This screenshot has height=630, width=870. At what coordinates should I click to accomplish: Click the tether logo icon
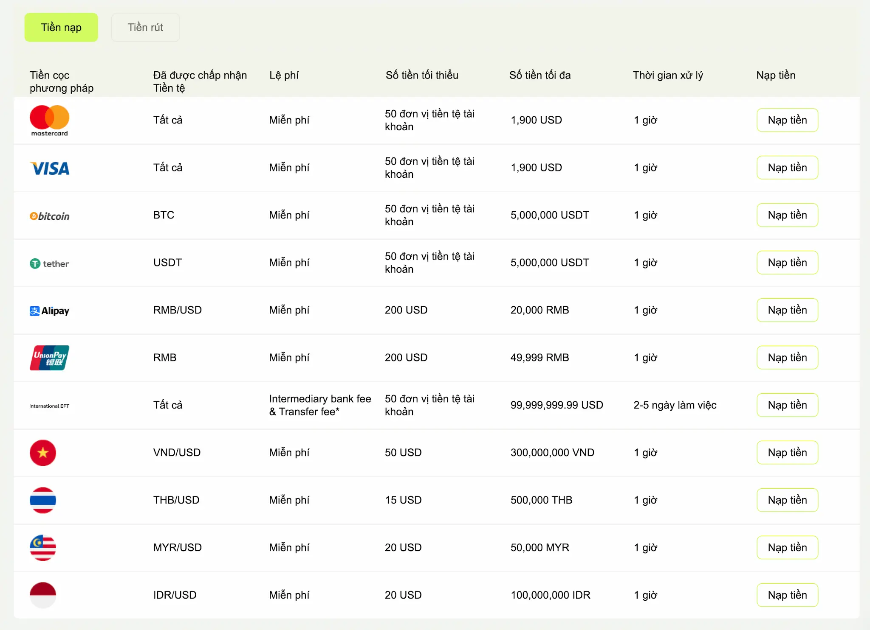(50, 263)
